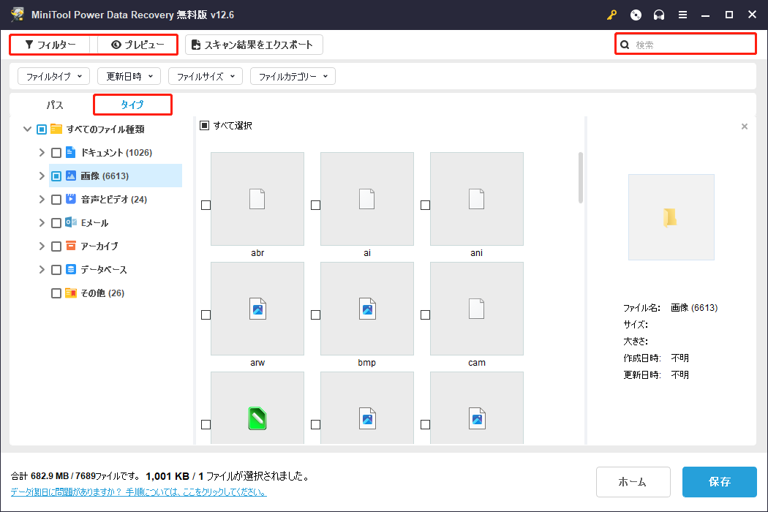This screenshot has height=512, width=768.
Task: Click the Email Outlook category icon
Action: point(70,222)
